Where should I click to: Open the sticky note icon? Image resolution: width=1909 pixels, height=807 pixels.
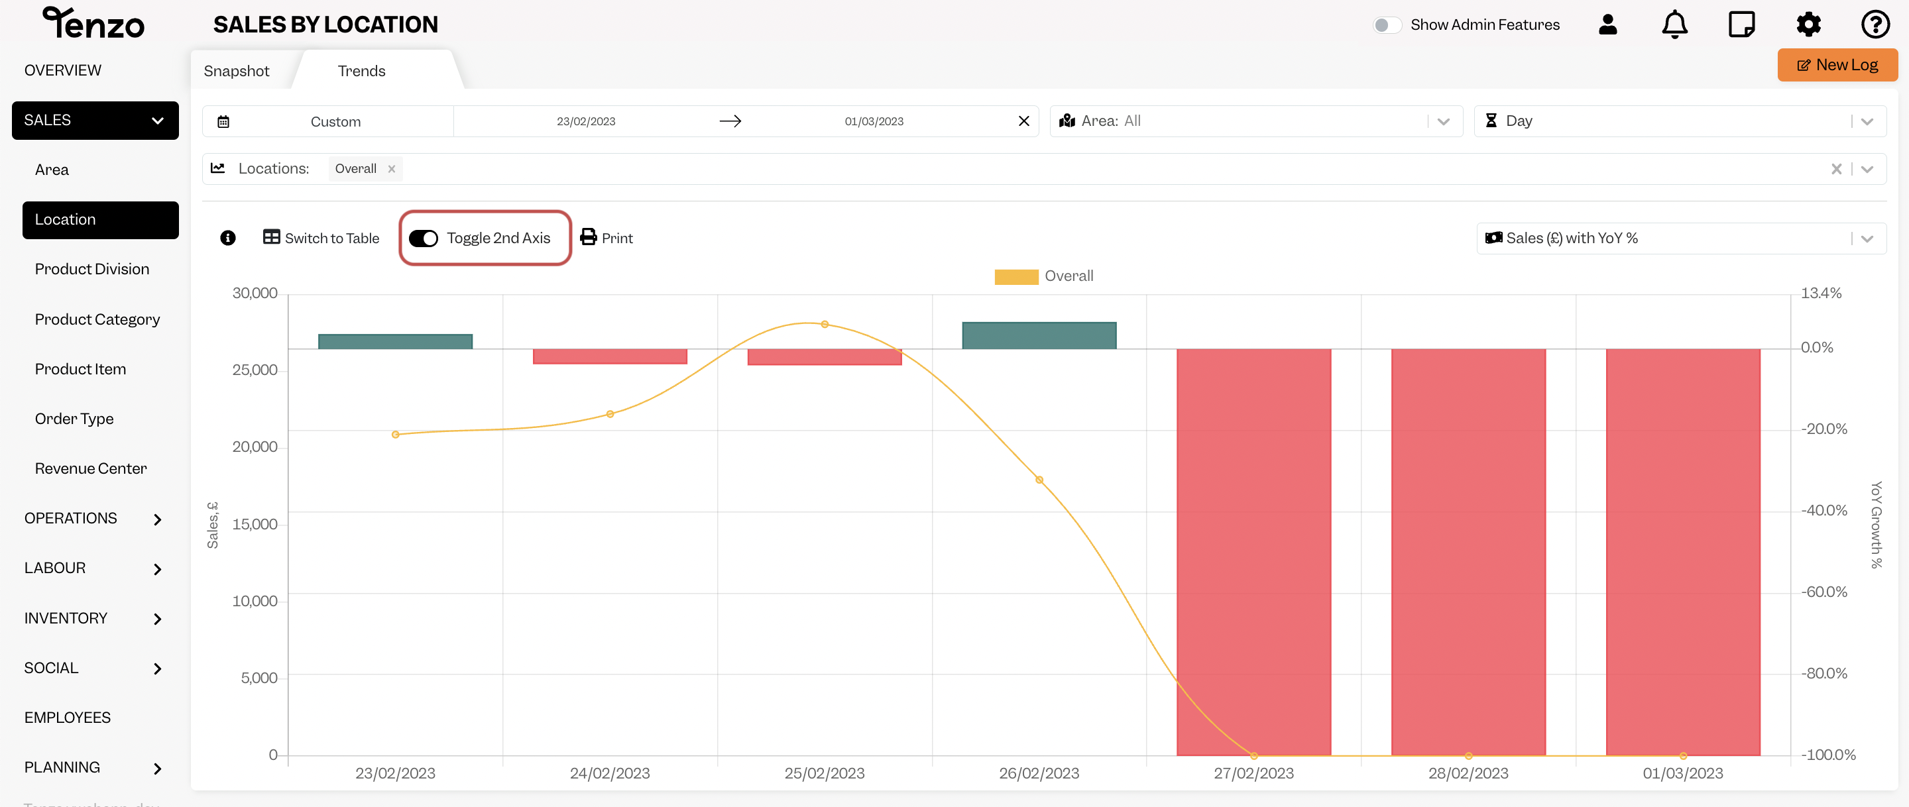tap(1741, 25)
